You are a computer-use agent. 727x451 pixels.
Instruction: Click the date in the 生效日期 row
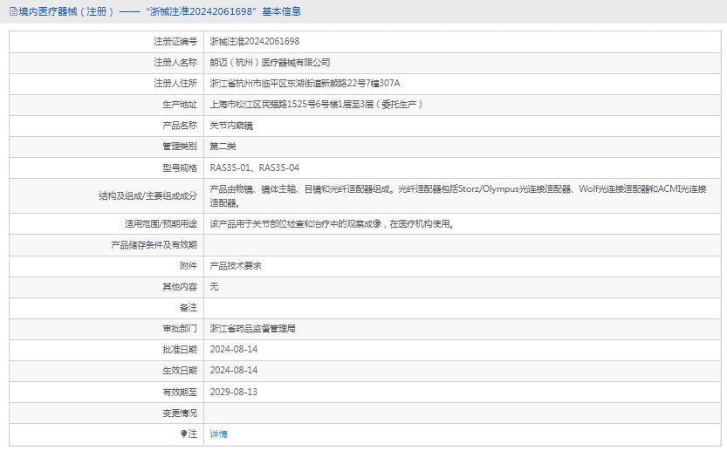(234, 371)
